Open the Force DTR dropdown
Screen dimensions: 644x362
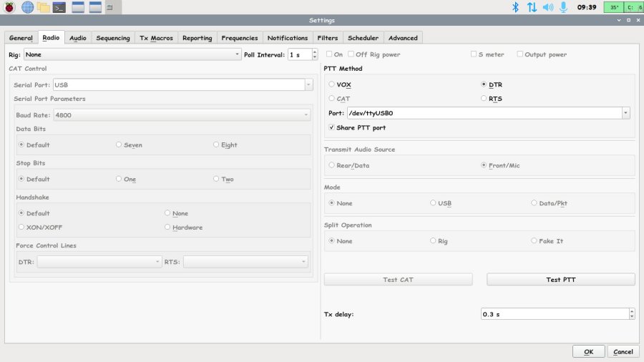99,261
